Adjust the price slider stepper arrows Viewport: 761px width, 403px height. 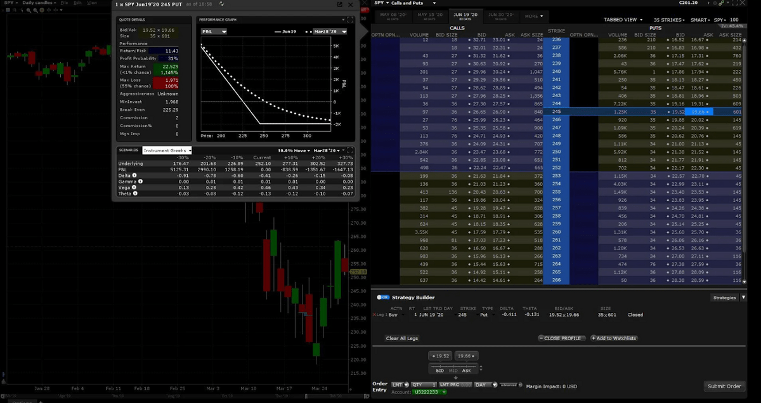coord(481,368)
